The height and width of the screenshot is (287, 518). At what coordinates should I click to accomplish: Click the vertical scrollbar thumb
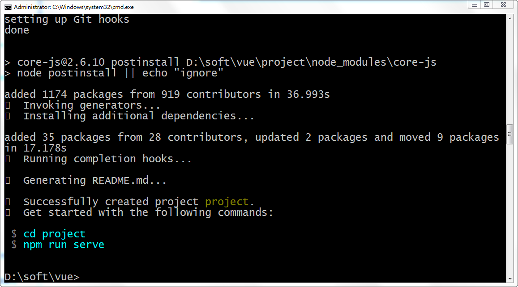point(509,135)
